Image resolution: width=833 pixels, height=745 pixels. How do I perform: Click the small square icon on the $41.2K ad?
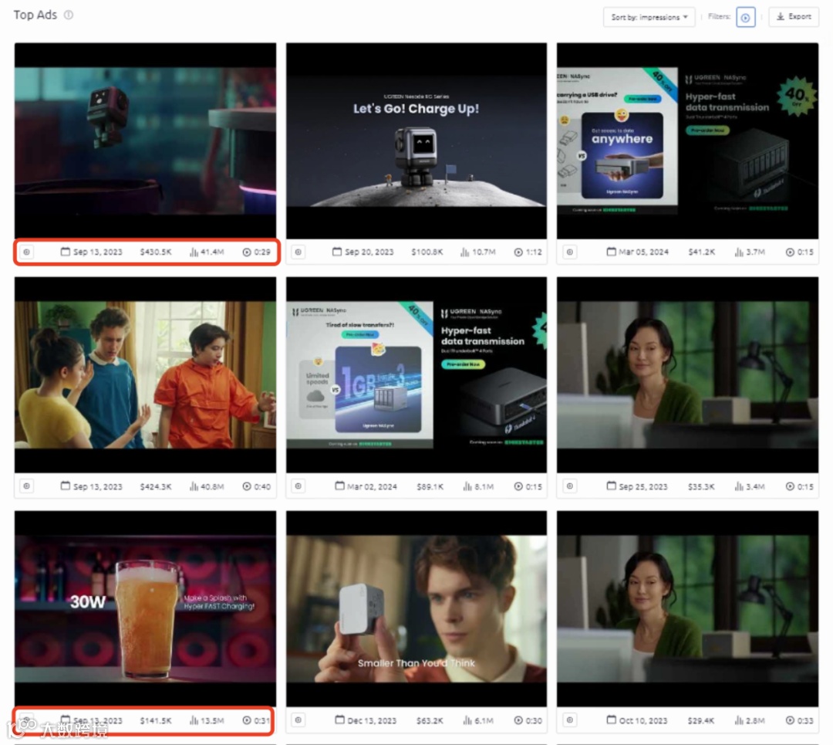(x=570, y=252)
